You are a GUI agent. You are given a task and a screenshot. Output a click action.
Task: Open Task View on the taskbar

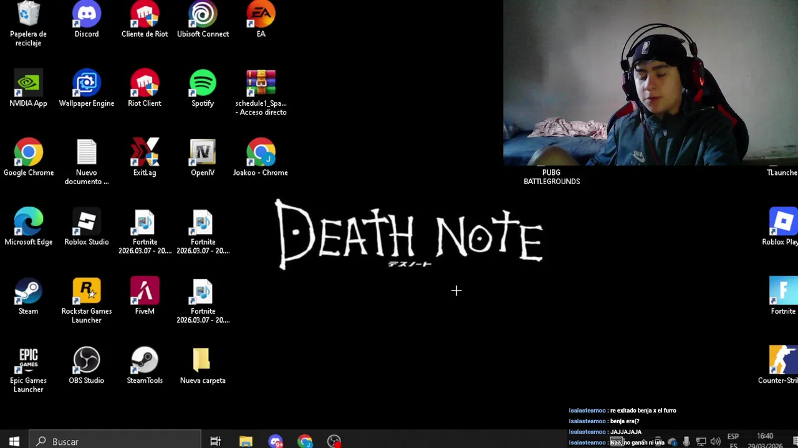point(215,441)
